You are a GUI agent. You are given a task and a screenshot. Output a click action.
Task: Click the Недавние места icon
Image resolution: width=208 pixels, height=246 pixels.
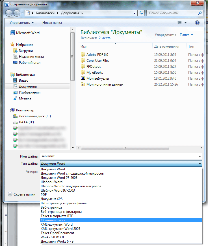(15, 56)
